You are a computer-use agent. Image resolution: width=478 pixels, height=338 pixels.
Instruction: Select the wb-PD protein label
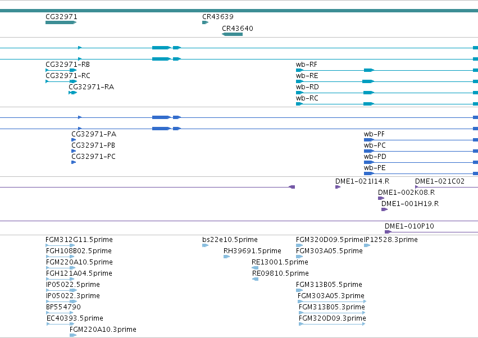pyautogui.click(x=375, y=157)
